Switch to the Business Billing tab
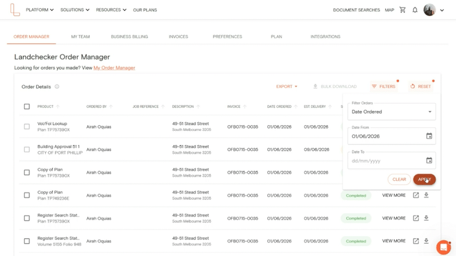Viewport: 456px width, 256px height. click(x=130, y=36)
